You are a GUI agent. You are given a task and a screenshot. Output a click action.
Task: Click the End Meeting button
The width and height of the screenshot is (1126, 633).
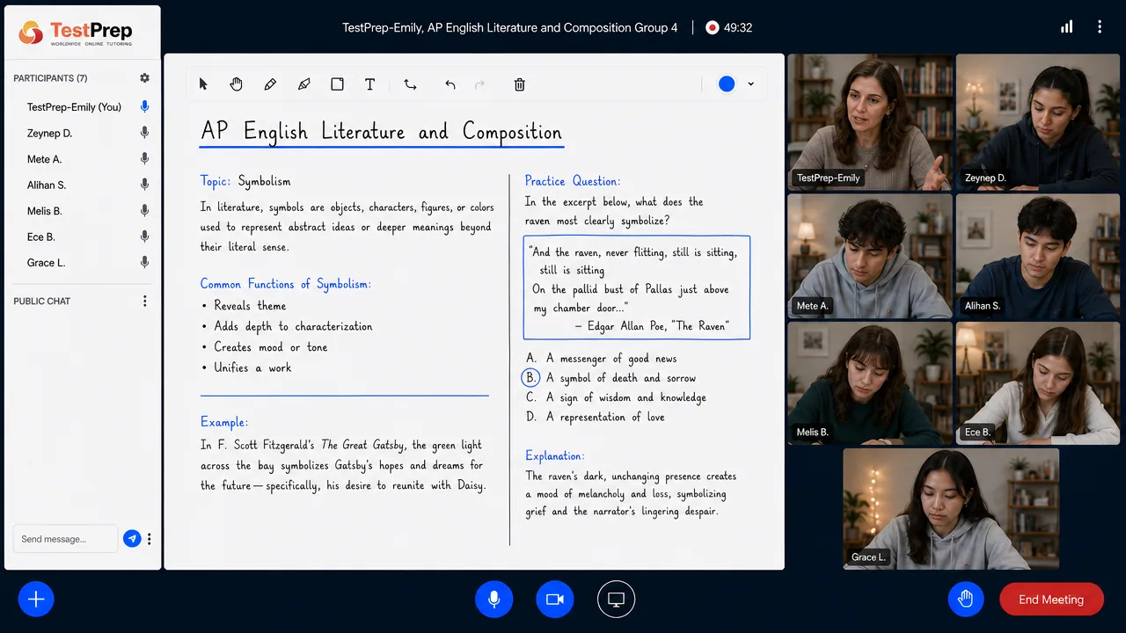click(1051, 600)
